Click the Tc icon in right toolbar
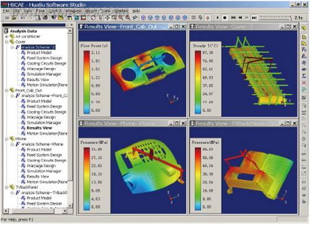 [304, 49]
